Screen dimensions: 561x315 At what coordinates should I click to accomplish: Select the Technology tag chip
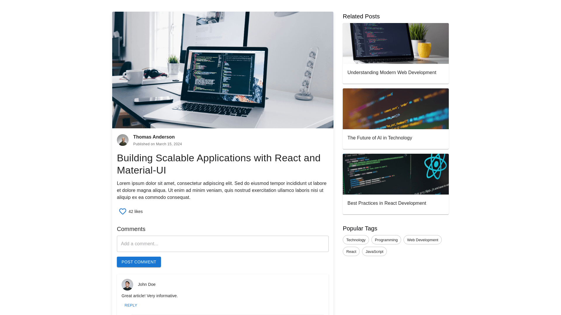point(356,240)
